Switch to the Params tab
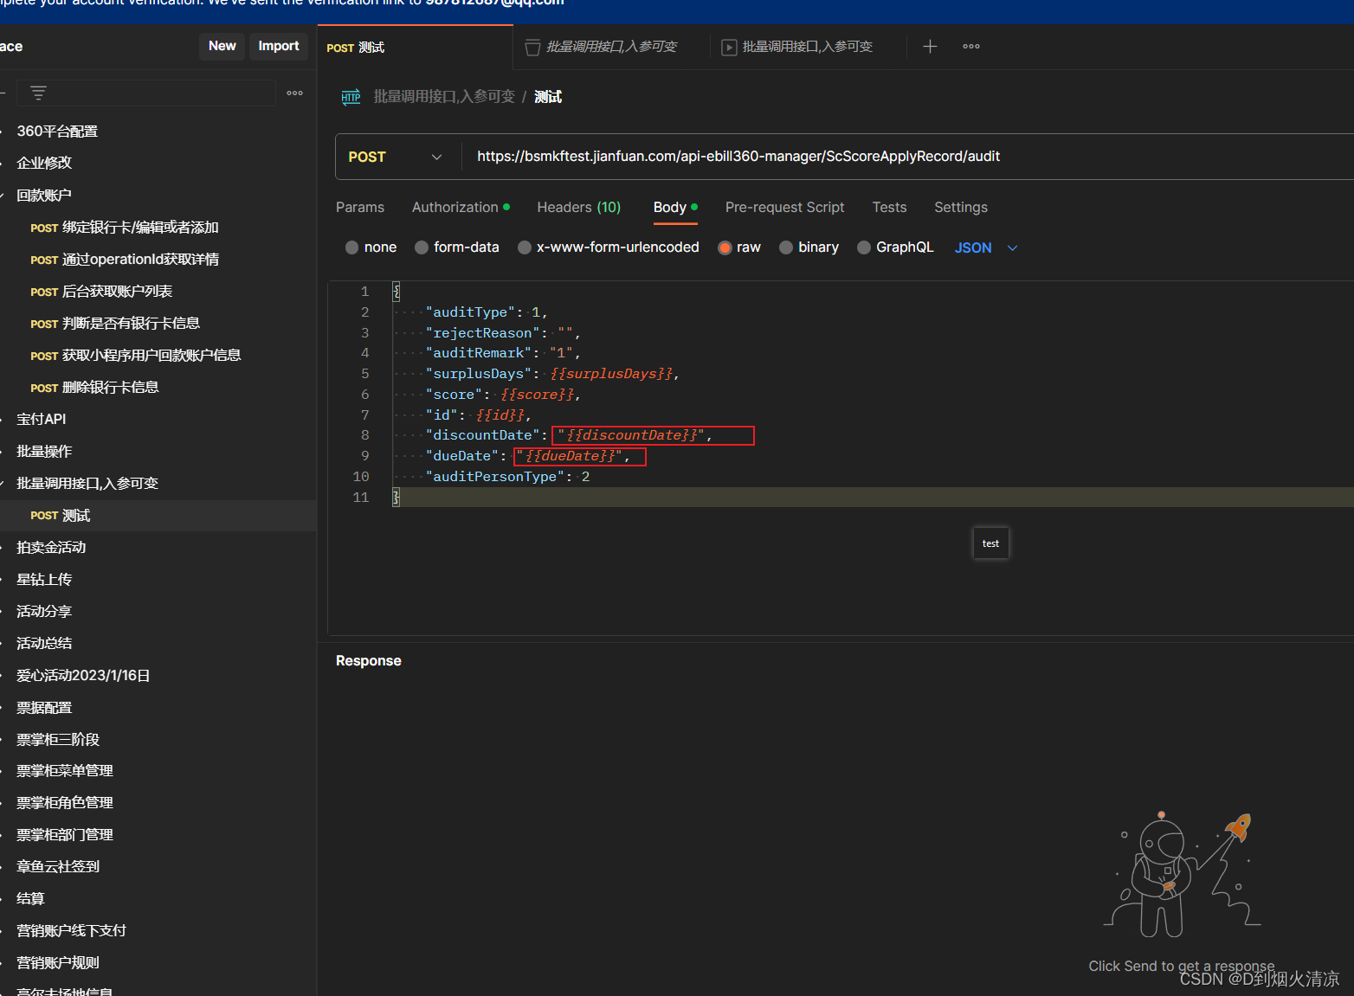 (x=360, y=208)
